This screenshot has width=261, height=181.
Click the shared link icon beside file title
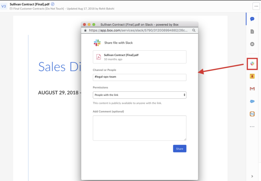point(53,4)
